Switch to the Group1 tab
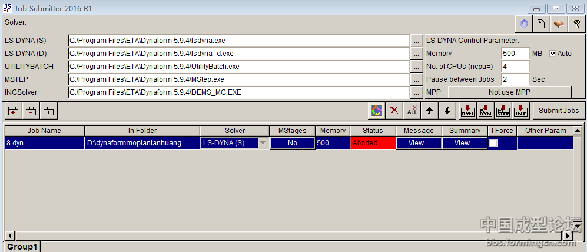Screen dimensions: 587x252 point(22,247)
